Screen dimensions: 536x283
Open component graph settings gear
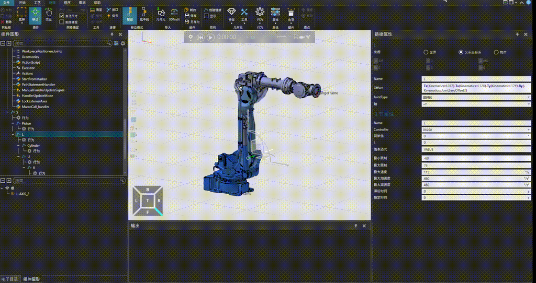click(122, 43)
